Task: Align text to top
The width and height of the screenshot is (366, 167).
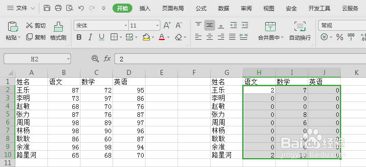Action: pos(198,25)
